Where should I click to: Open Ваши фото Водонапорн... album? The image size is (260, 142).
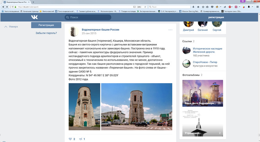coord(203,93)
